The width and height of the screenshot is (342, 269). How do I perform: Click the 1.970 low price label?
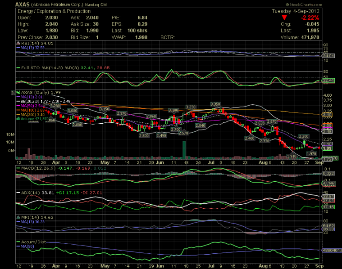pos(311,154)
